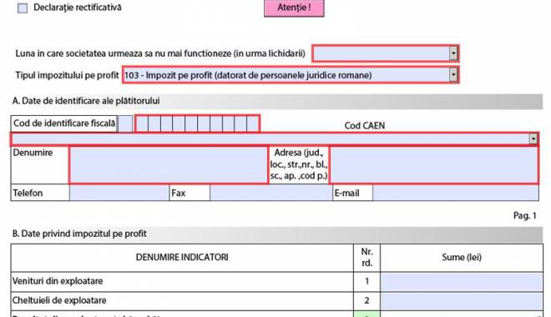Focus the Fax input field
This screenshot has width=551, height=317.
point(271,193)
